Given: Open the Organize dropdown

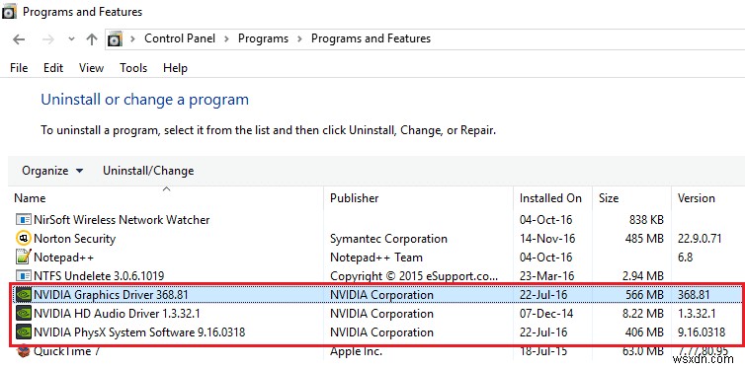Looking at the screenshot, I should coord(52,171).
